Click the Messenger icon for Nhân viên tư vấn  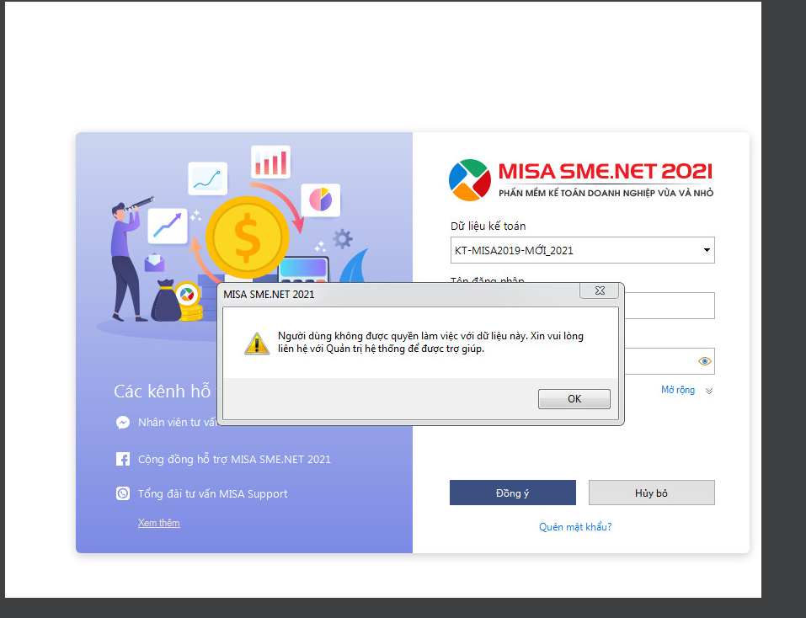123,423
